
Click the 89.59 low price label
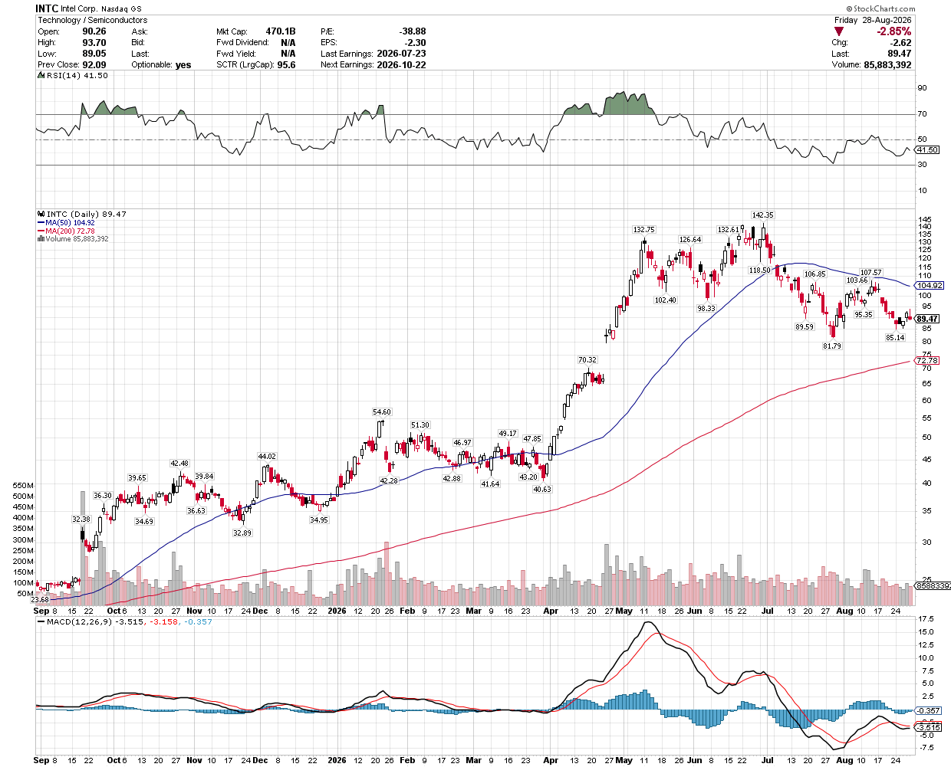805,327
